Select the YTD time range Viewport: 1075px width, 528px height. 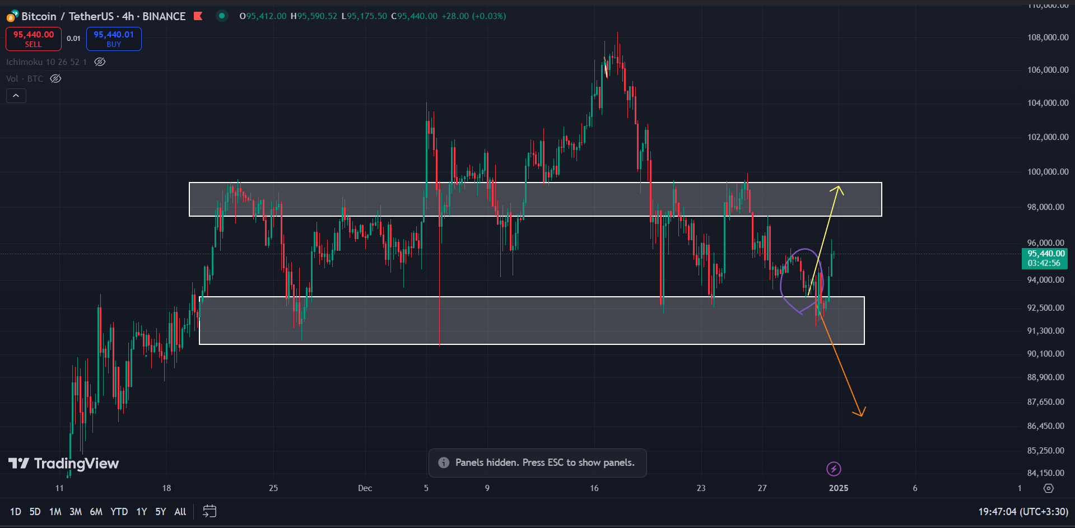click(x=119, y=511)
